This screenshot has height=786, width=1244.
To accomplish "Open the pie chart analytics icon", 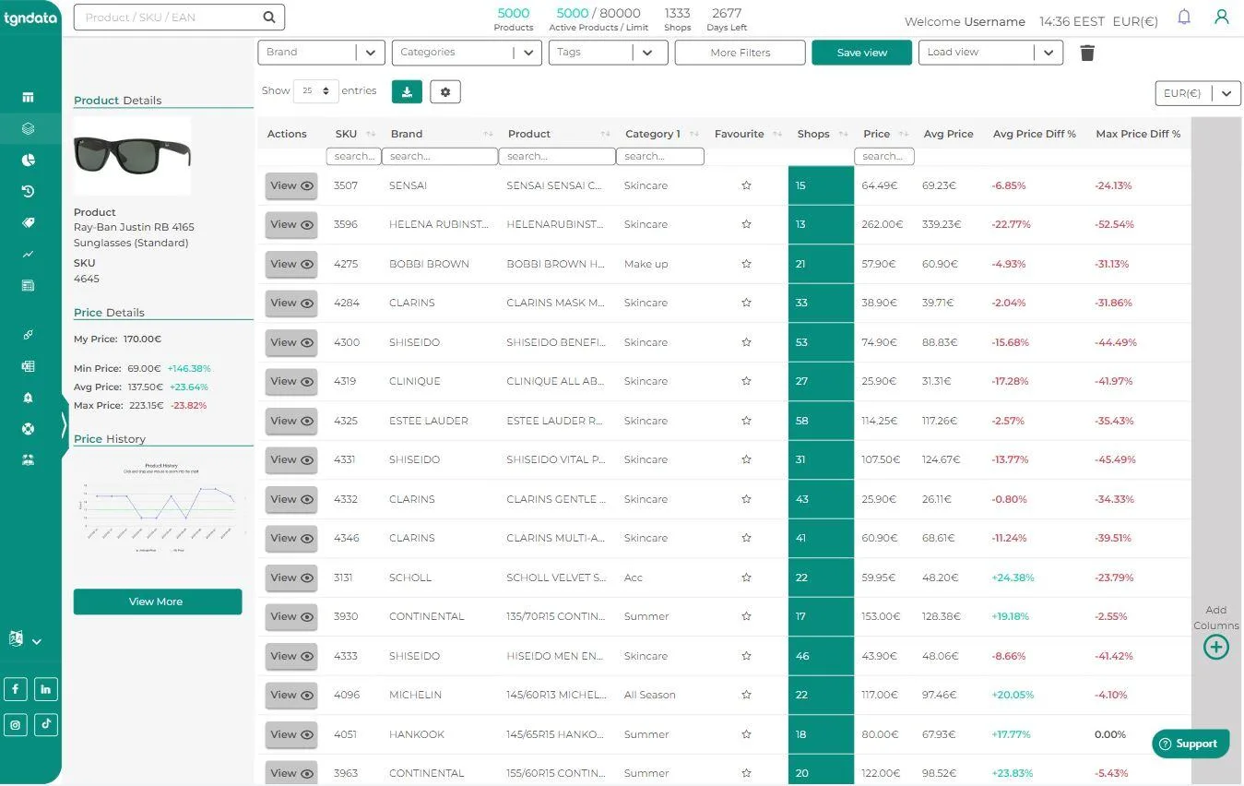I will pyautogui.click(x=28, y=160).
